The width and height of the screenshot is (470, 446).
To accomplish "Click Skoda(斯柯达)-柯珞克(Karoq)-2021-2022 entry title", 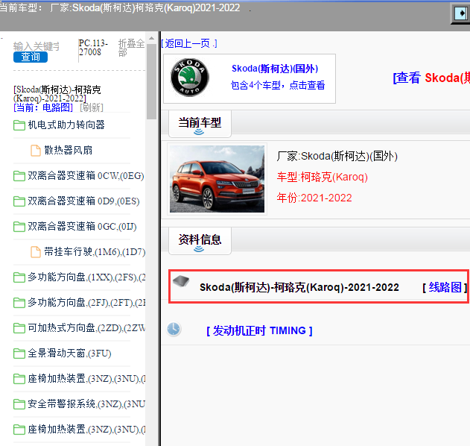I will pyautogui.click(x=299, y=288).
